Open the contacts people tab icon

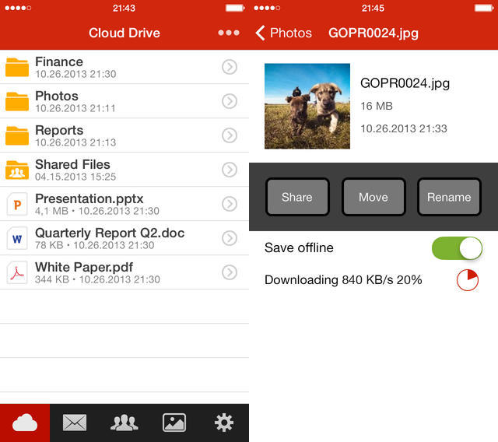pos(124,423)
